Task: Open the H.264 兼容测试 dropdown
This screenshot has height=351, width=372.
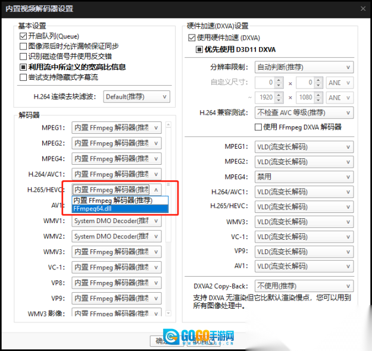Action: [304, 112]
